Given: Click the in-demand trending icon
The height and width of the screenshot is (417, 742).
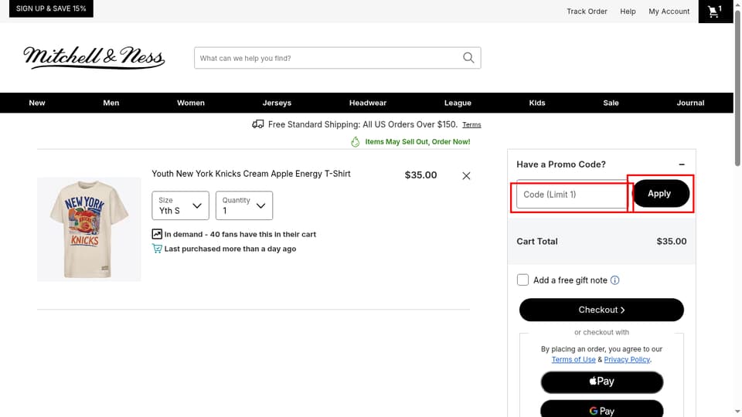Looking at the screenshot, I should (157, 234).
